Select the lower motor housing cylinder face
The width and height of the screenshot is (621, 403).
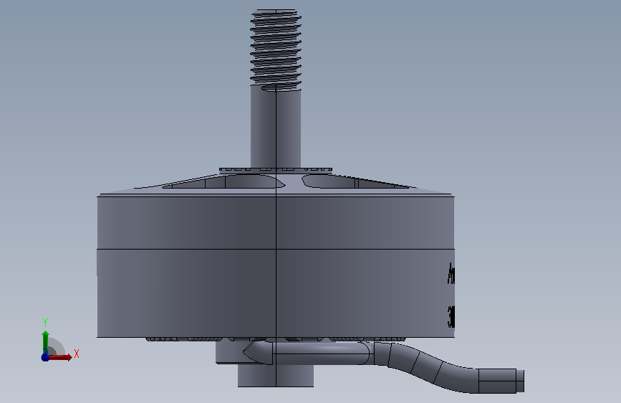(x=276, y=293)
